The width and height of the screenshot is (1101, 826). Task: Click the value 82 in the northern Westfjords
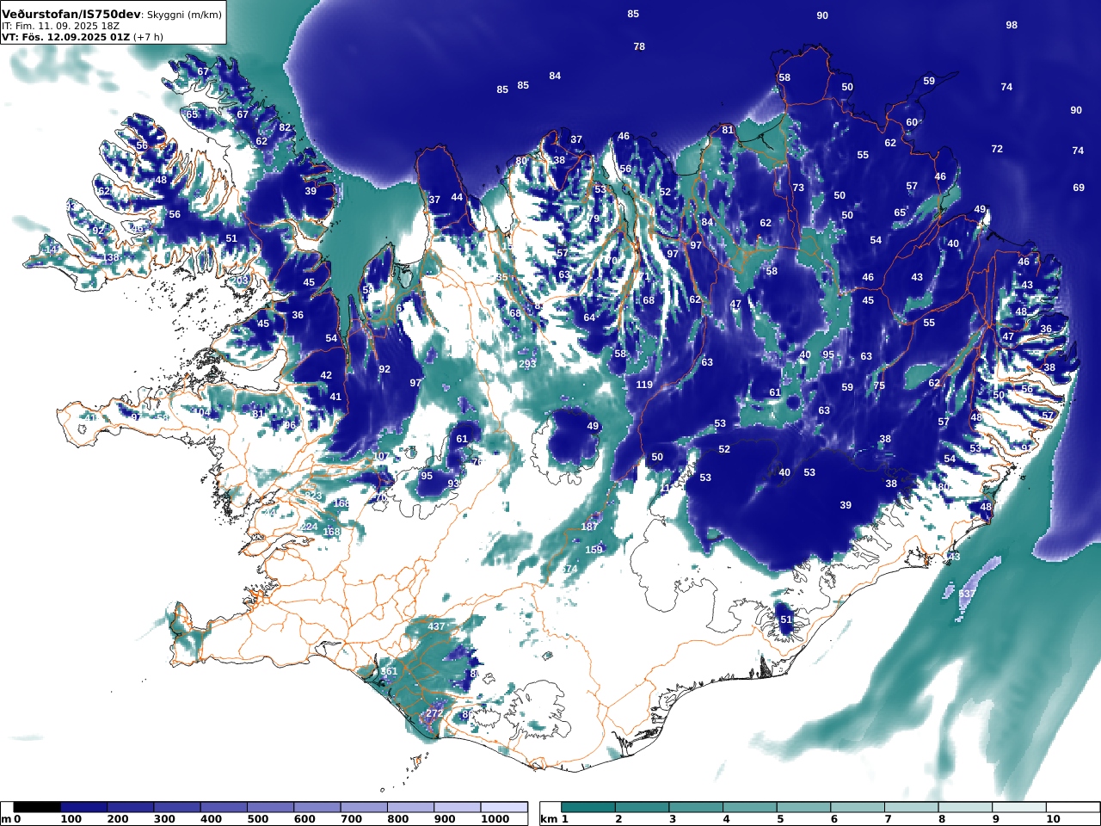(285, 127)
